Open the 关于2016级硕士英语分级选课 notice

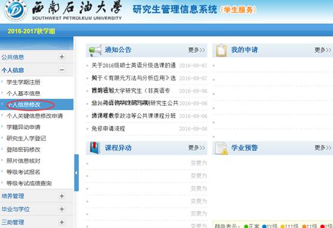point(134,65)
